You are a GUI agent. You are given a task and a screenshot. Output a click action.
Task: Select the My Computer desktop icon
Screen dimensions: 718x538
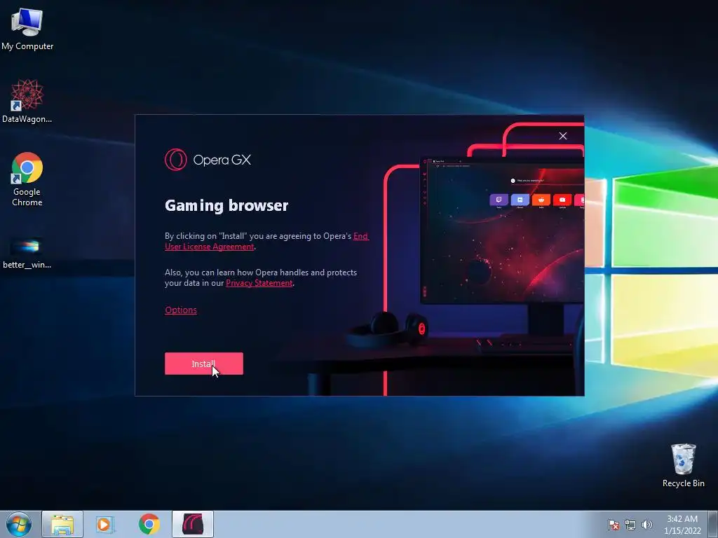(x=27, y=29)
